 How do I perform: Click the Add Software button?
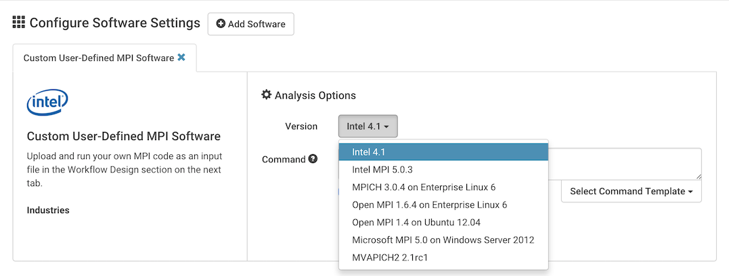(250, 24)
